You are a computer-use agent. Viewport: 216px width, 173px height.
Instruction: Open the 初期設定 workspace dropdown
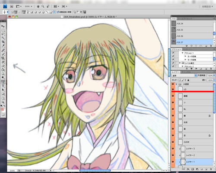click(207, 6)
